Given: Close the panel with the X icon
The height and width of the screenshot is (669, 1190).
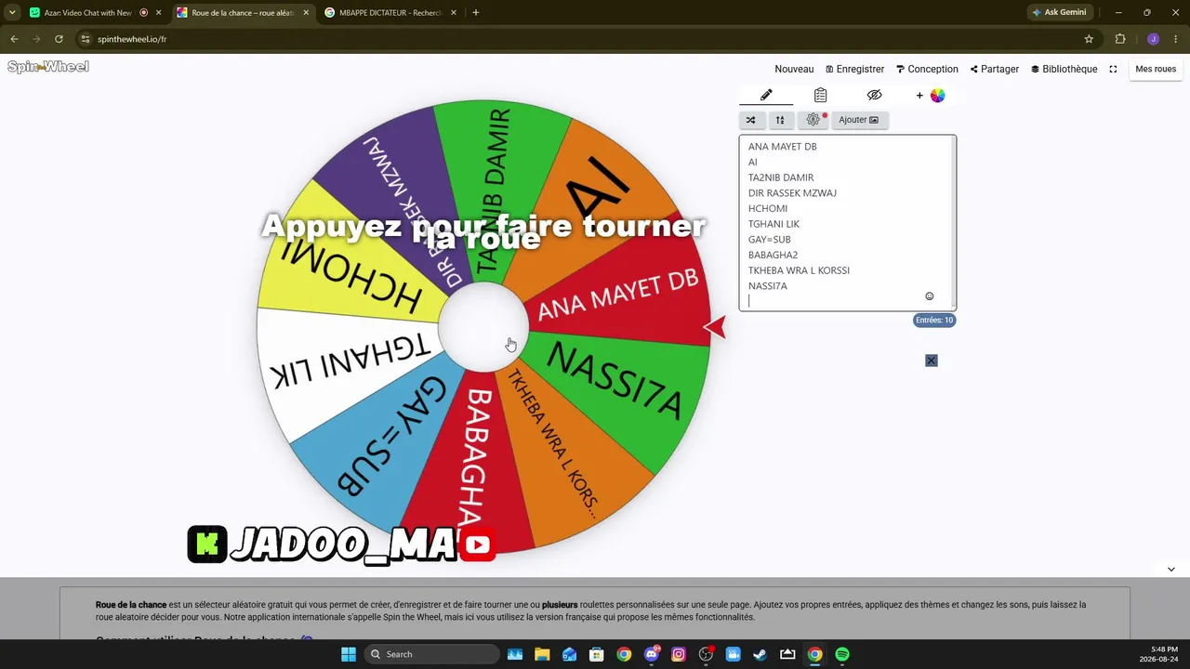Looking at the screenshot, I should 932,361.
